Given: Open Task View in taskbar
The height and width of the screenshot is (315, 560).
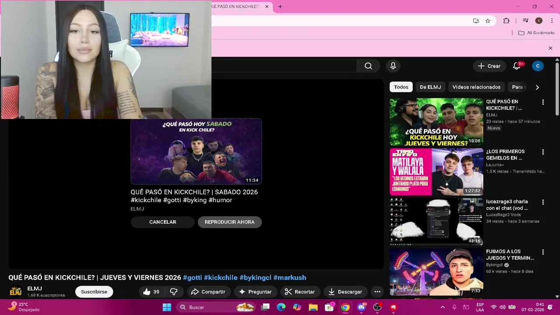Looking at the screenshot, I should pos(265,307).
